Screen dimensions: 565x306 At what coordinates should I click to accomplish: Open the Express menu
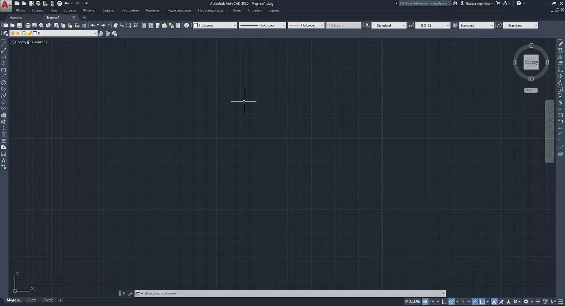point(274,10)
